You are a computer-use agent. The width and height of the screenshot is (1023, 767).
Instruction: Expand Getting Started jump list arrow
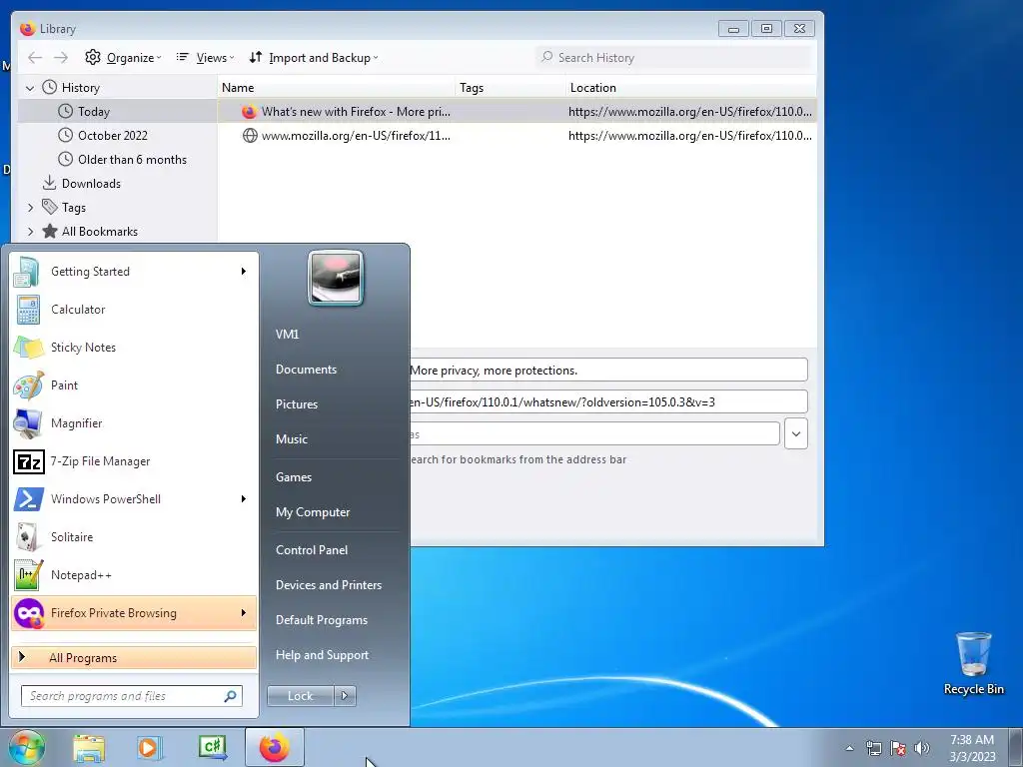point(244,272)
